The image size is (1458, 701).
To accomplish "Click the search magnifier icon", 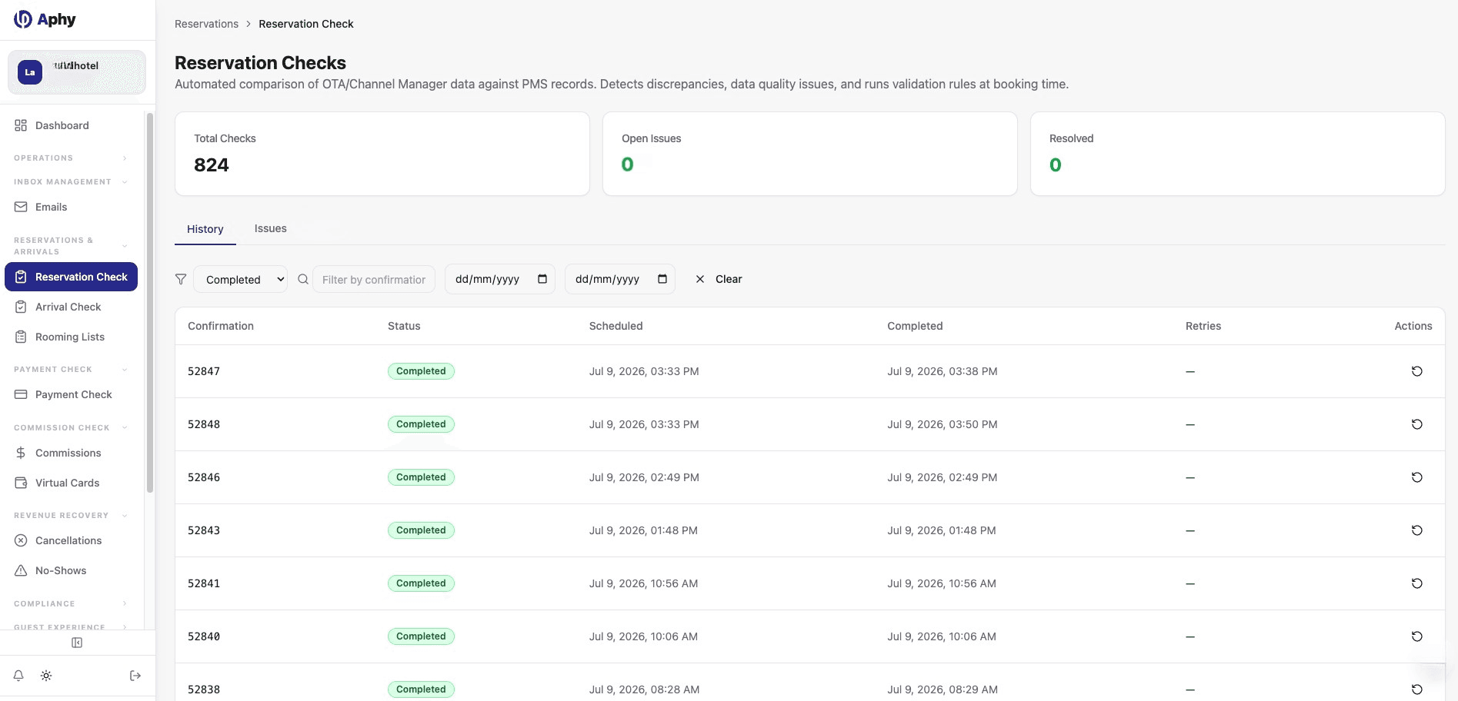I will point(303,279).
